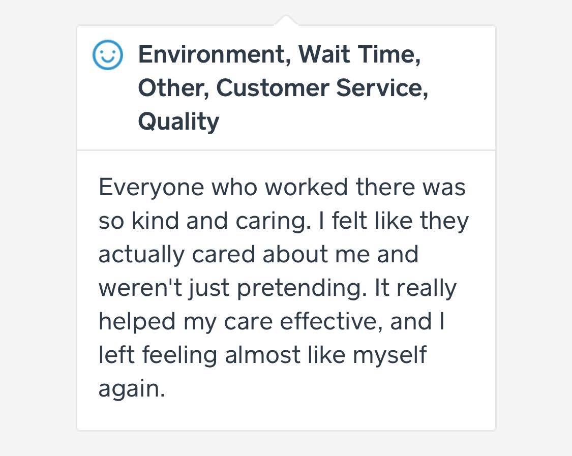
Task: Click the divider line below the heading
Action: click(x=286, y=150)
